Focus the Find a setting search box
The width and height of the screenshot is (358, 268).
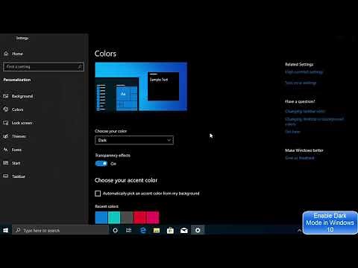coord(43,67)
